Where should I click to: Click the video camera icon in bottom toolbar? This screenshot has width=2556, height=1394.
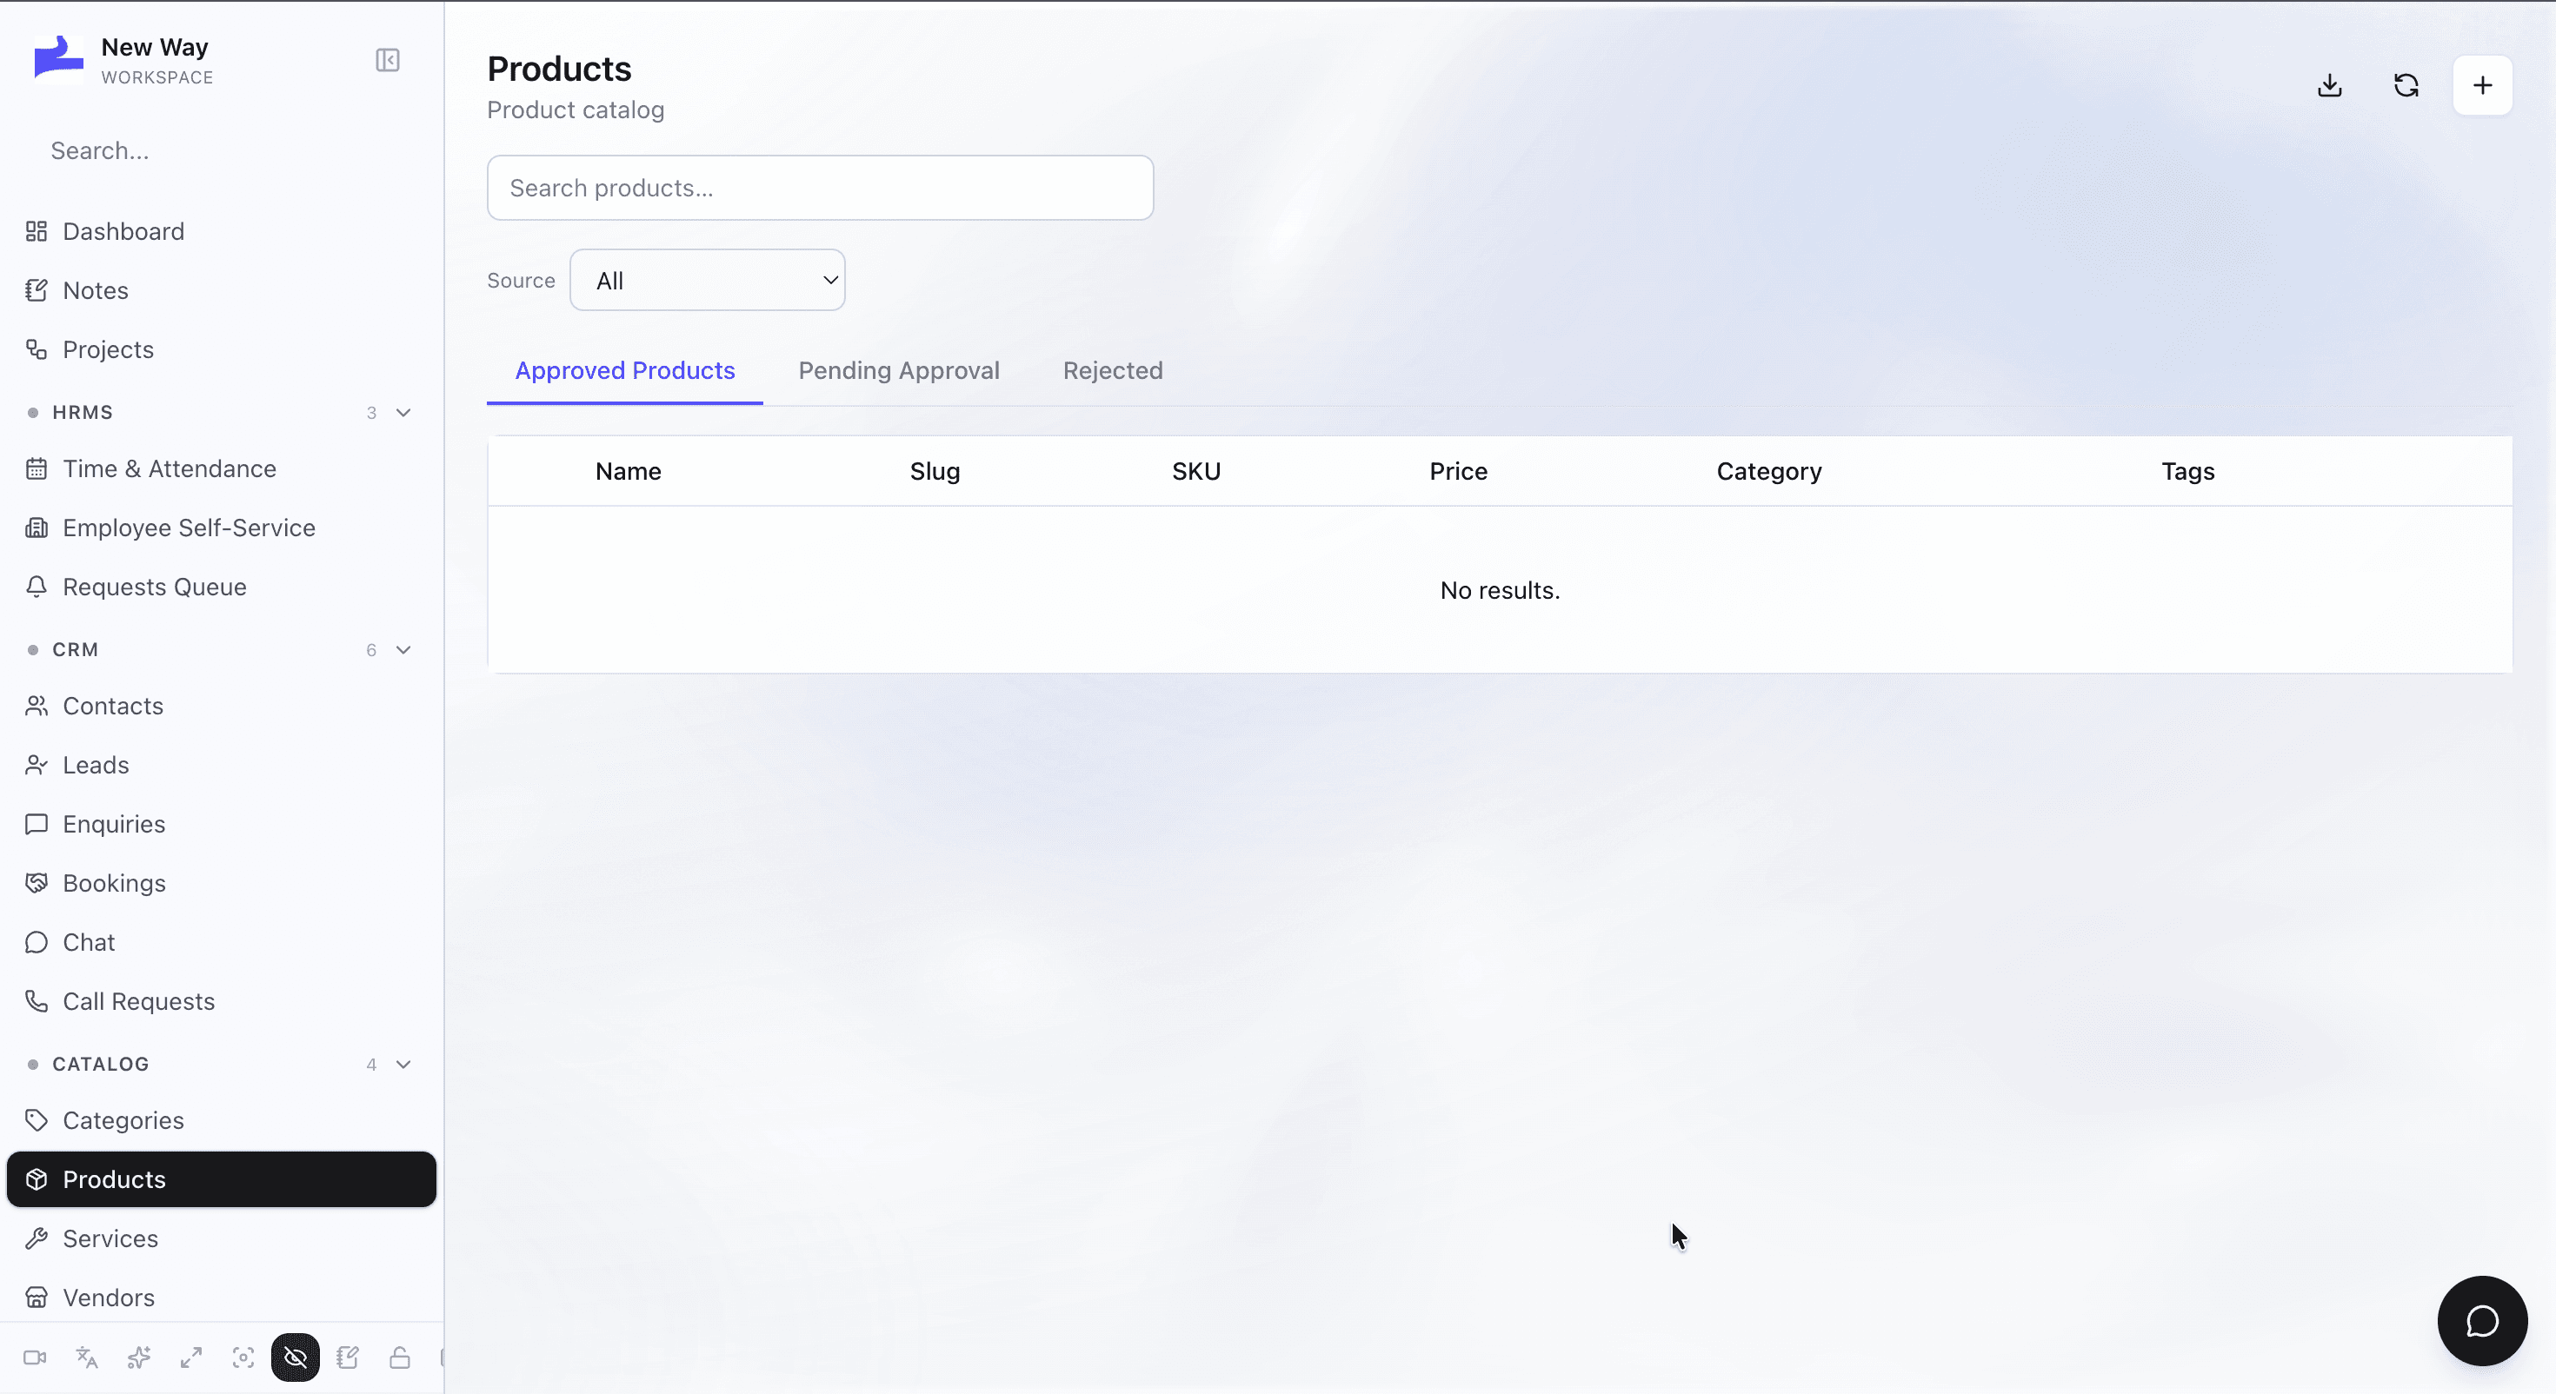(35, 1357)
